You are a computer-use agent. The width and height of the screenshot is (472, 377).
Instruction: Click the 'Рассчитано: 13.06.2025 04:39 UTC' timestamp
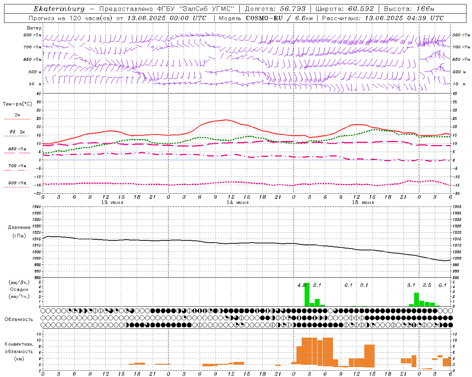coord(383,18)
